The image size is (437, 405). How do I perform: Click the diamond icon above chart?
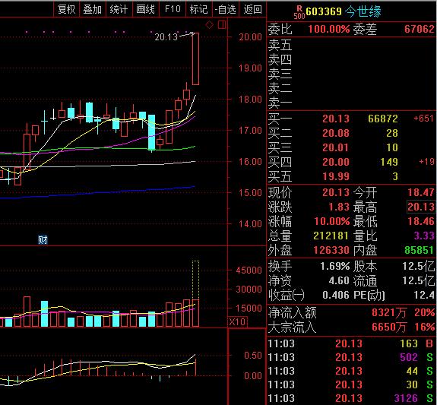pyautogui.click(x=209, y=25)
